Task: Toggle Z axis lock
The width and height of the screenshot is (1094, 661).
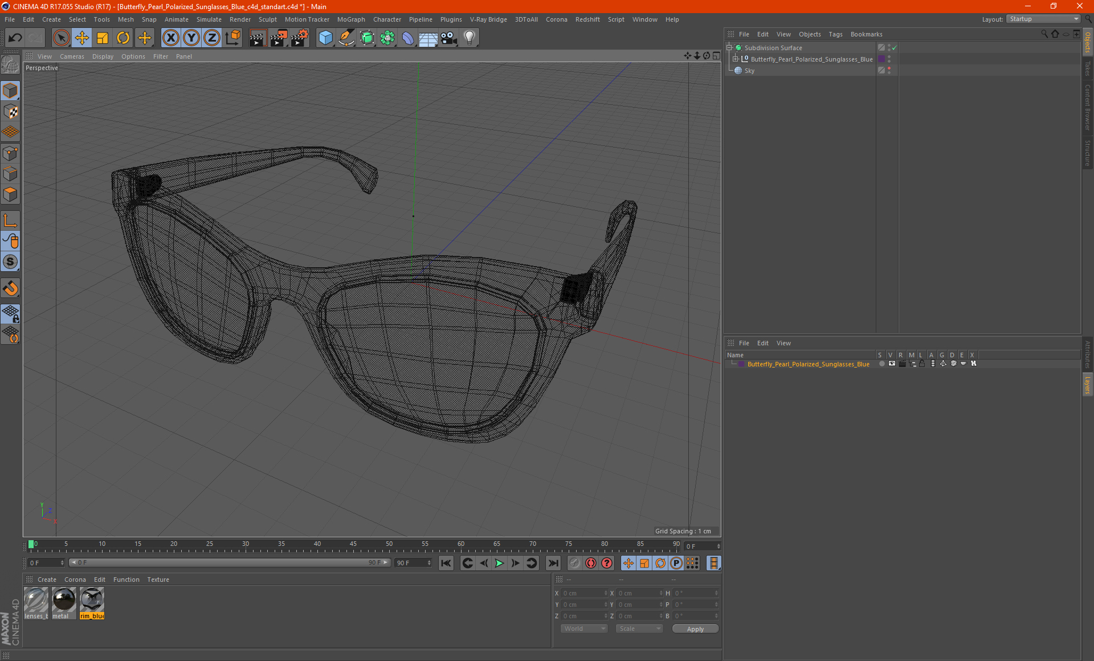Action: tap(212, 38)
